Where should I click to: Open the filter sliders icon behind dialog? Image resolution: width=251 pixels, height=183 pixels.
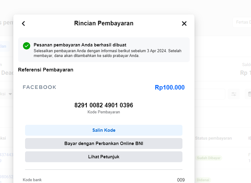[234, 94]
